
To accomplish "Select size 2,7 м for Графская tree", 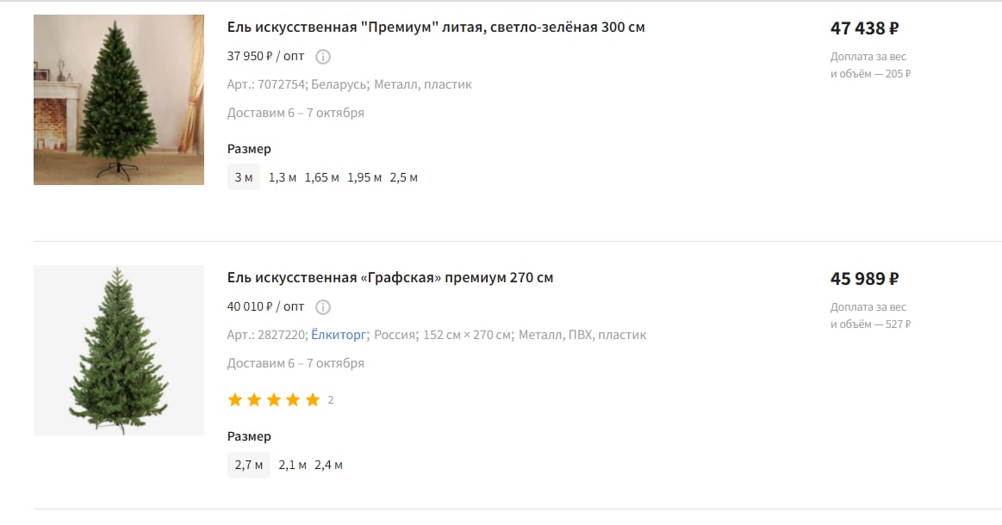I will pos(248,466).
